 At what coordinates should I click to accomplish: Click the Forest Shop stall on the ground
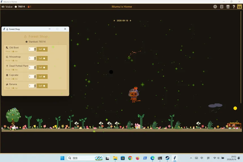pos(235,125)
